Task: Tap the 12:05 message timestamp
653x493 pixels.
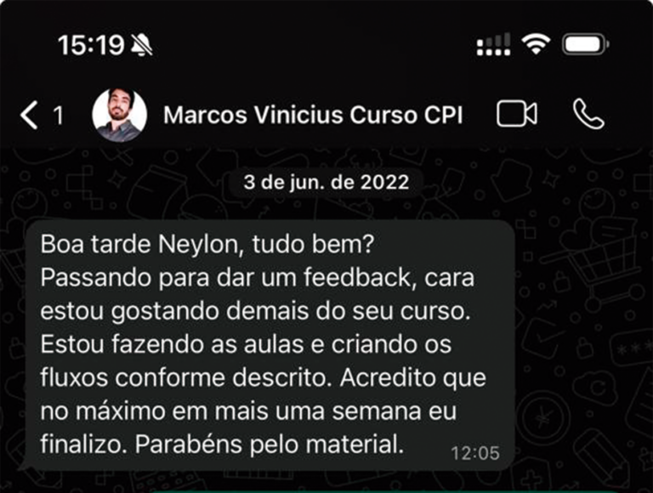Action: [475, 453]
